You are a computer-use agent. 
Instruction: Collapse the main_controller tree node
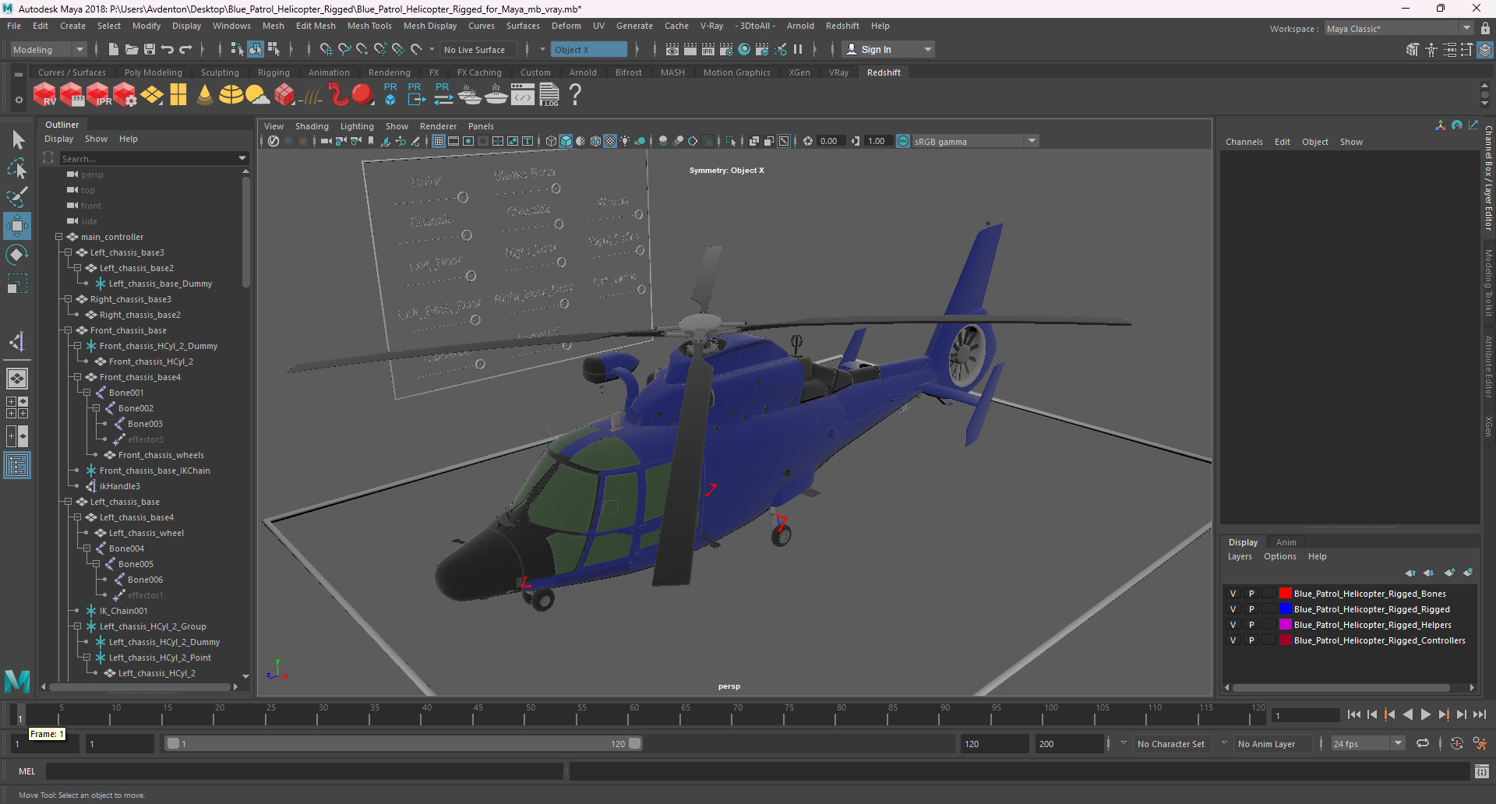pyautogui.click(x=59, y=237)
